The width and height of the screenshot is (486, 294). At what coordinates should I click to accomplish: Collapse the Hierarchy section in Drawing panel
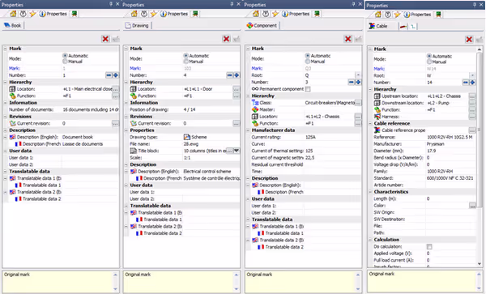point(126,82)
